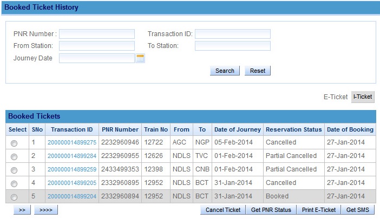Jump to last page with >>>> button

[x=45, y=210]
